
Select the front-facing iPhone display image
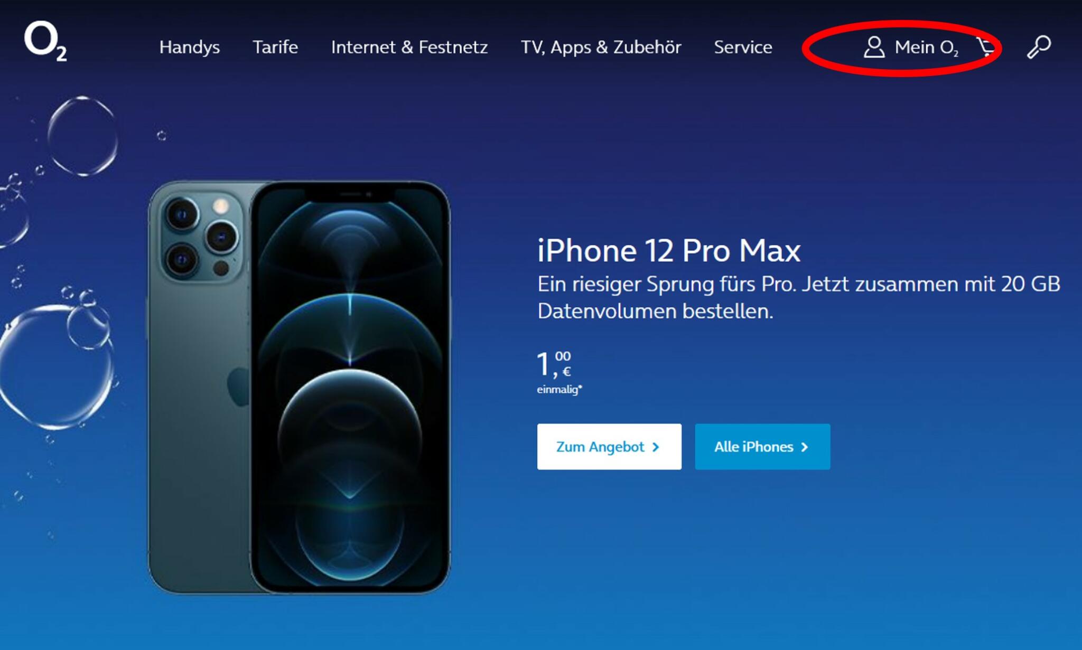(x=350, y=387)
